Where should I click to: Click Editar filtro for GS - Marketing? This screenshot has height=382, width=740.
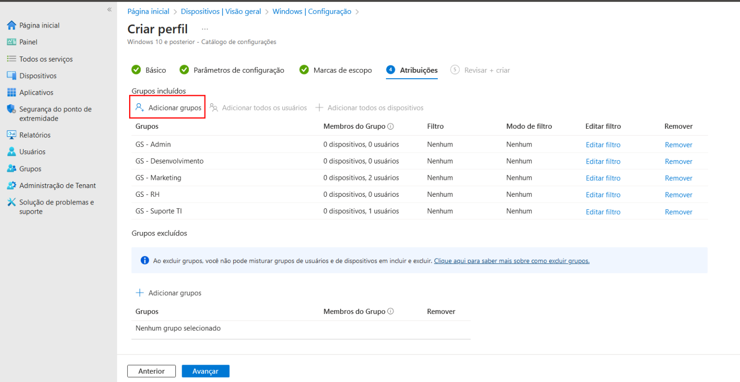603,177
